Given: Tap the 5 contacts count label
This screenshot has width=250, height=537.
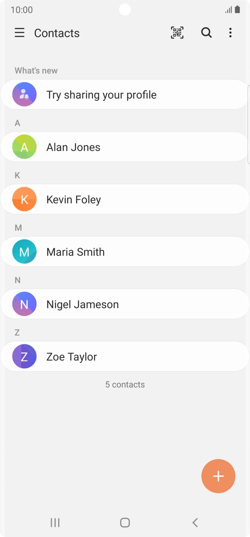Looking at the screenshot, I should pyautogui.click(x=125, y=384).
